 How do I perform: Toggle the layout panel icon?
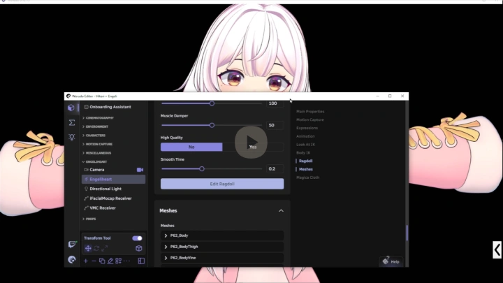141,261
